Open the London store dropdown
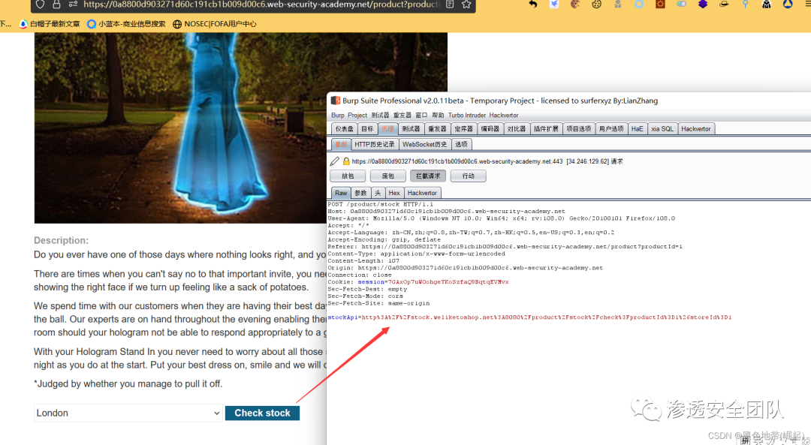 click(x=128, y=413)
